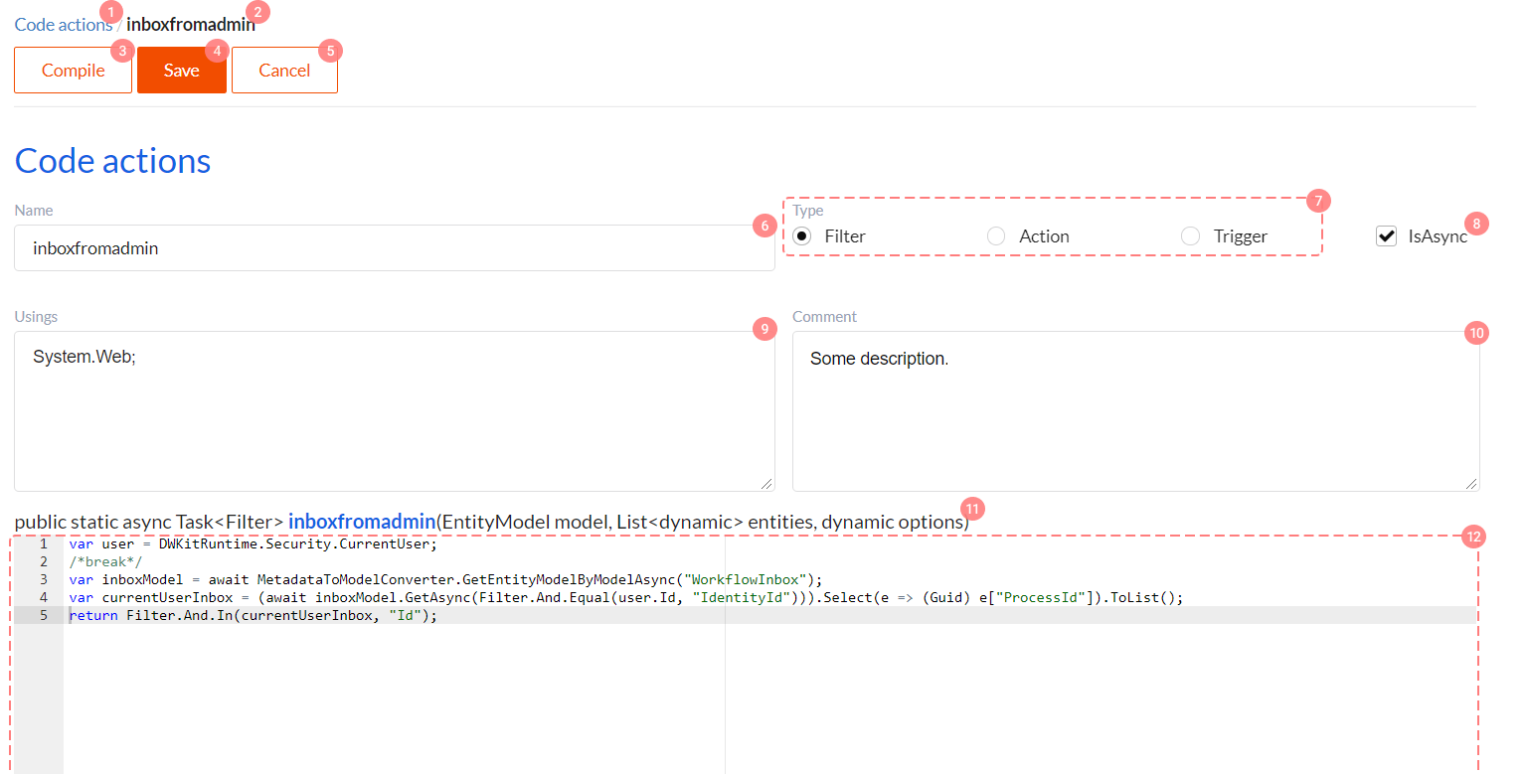Focus the Name field containing inboxfromadmin
1527x774 pixels.
394,247
